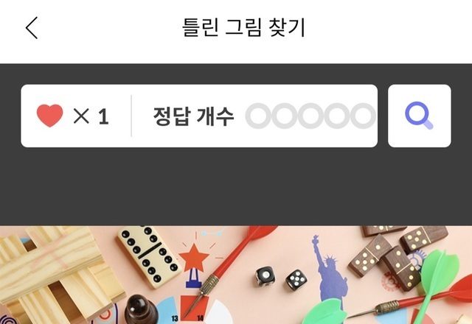Click the fifth empty answer circle

pos(363,116)
